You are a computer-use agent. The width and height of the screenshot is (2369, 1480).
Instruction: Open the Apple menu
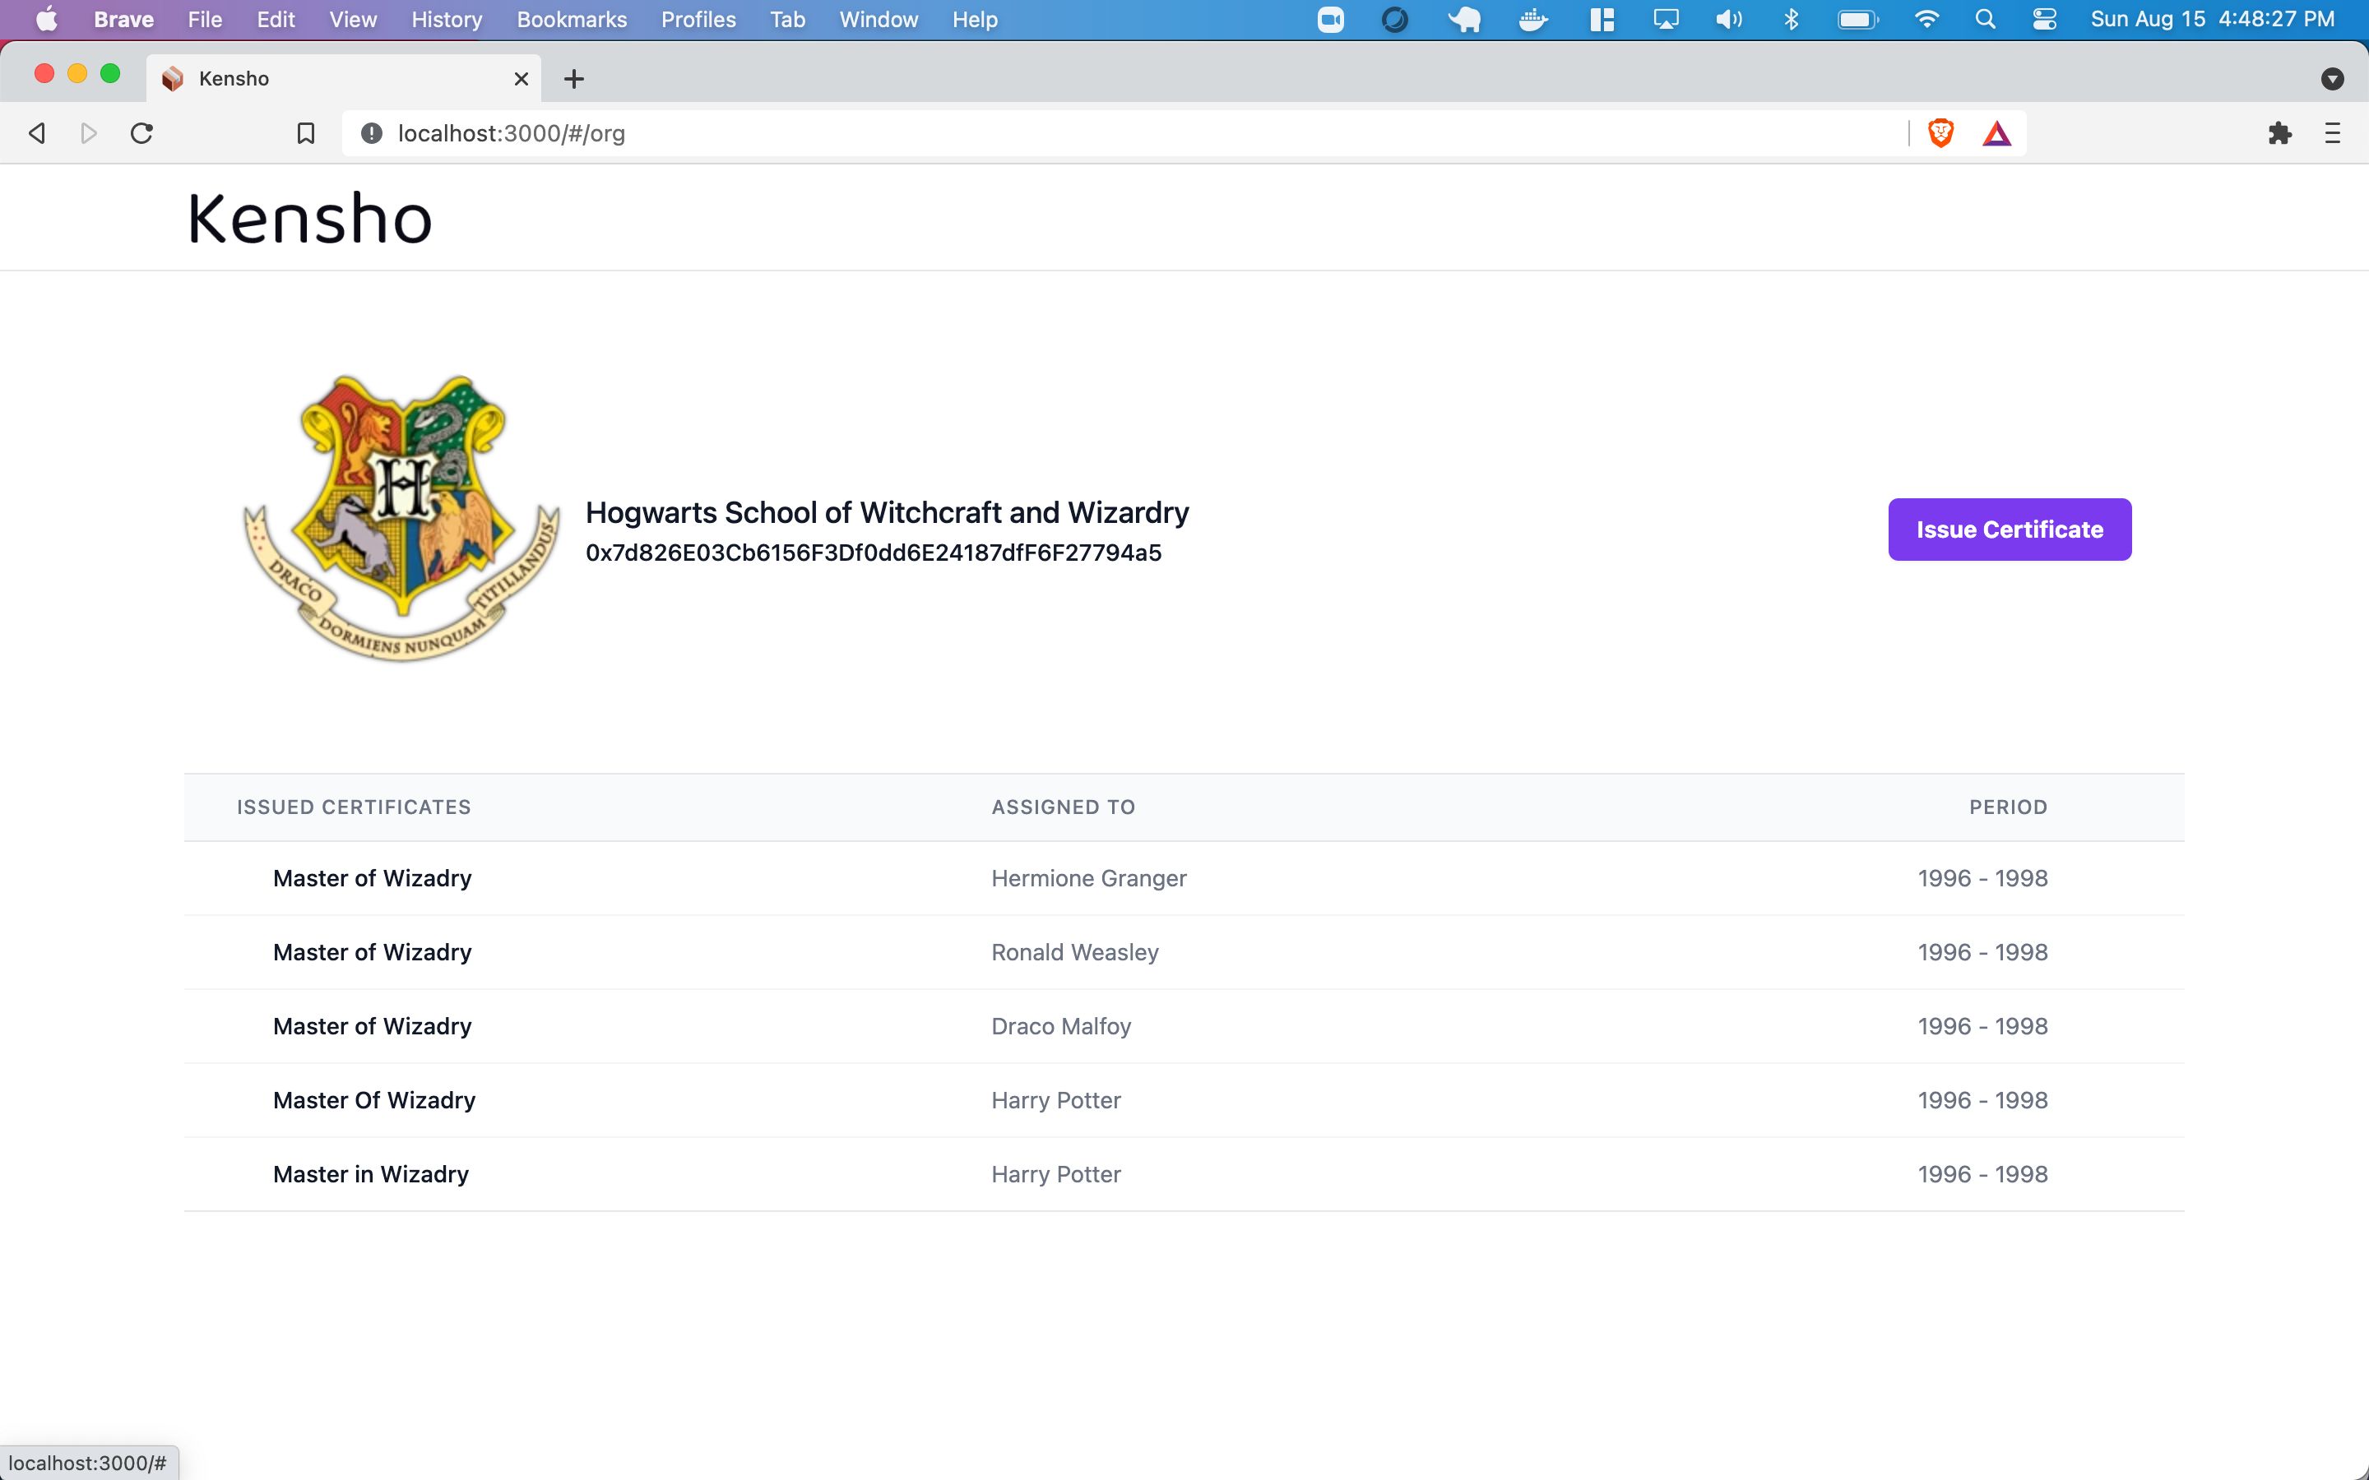46,20
